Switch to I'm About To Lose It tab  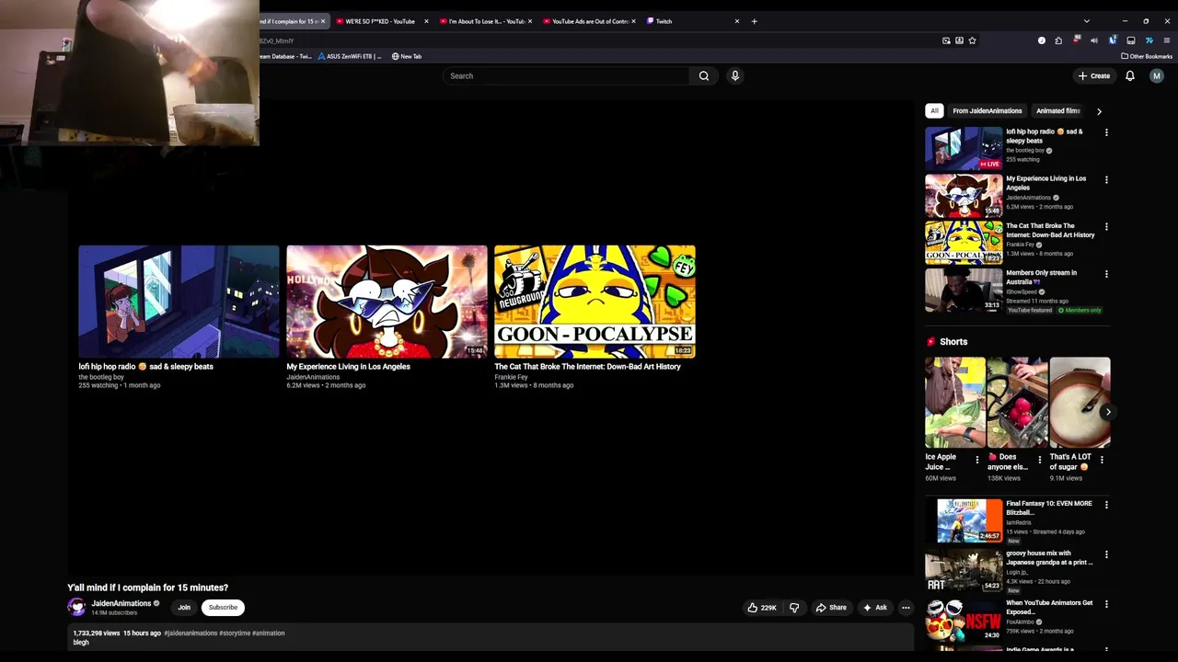(x=485, y=21)
